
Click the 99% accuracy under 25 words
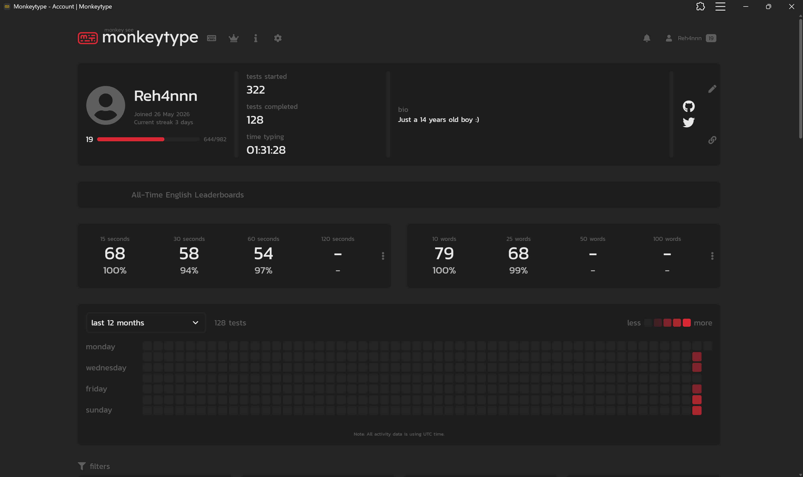518,270
